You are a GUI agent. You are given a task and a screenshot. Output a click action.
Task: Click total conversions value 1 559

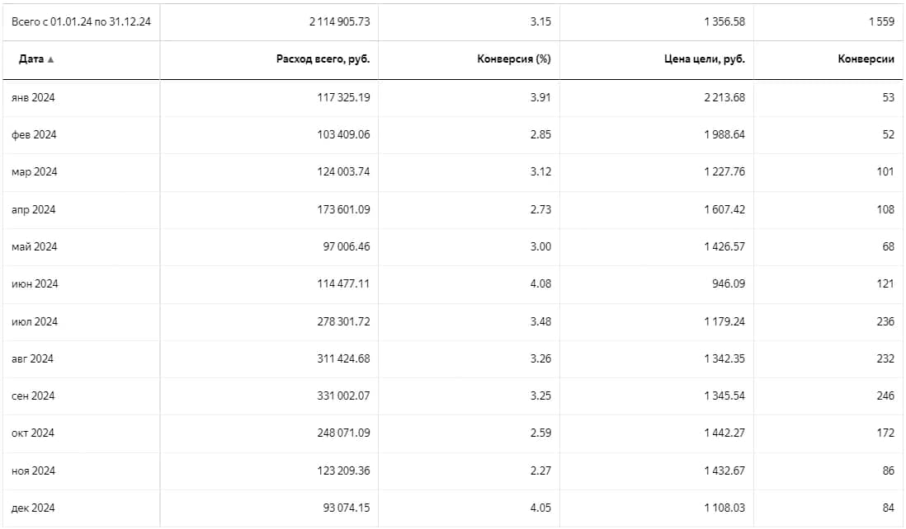click(x=882, y=22)
